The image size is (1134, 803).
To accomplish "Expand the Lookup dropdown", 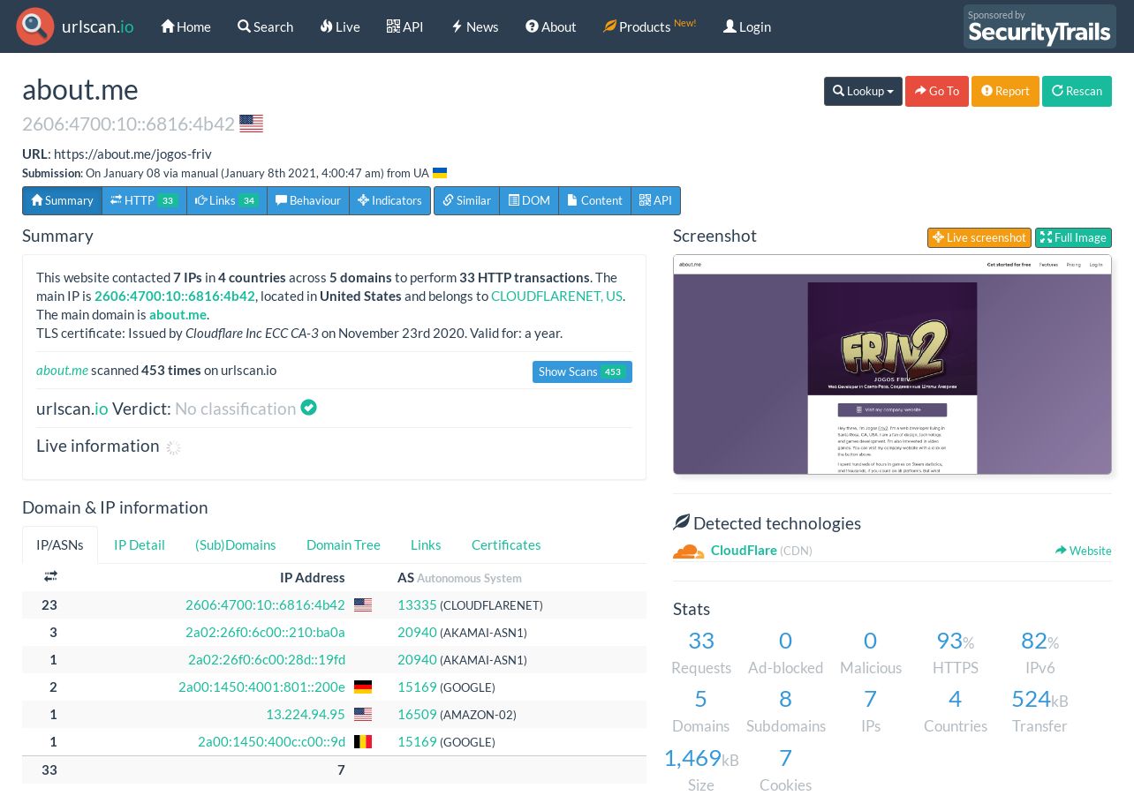I will (863, 91).
